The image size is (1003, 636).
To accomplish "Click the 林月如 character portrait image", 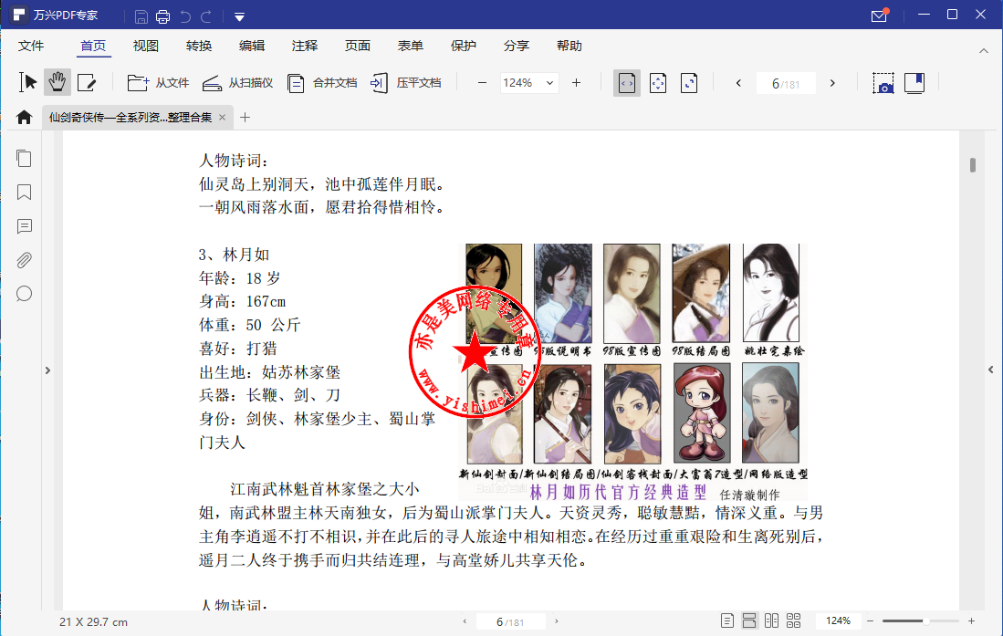I will coord(633,371).
